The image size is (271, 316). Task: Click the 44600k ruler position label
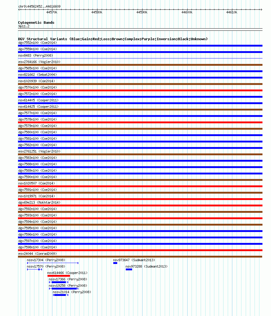point(187,12)
